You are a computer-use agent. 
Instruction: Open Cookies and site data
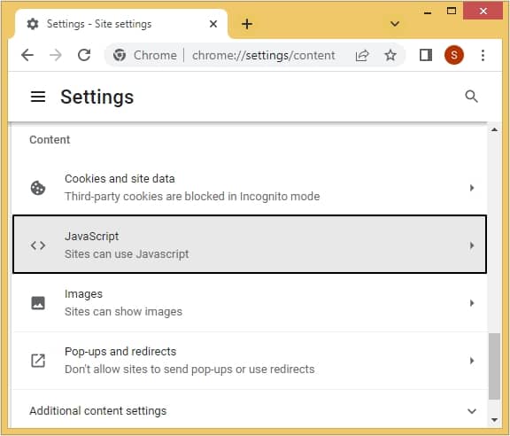[x=250, y=188]
